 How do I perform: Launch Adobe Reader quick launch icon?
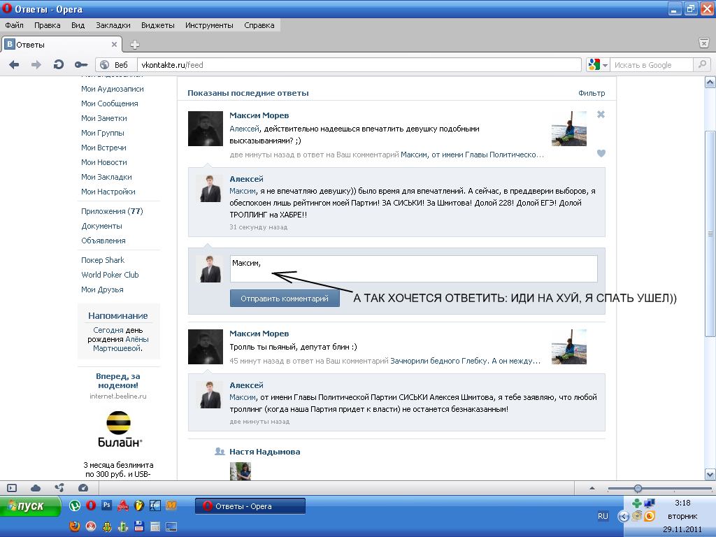click(123, 506)
